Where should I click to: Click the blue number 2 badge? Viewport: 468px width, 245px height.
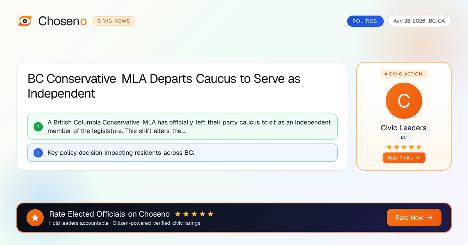[x=38, y=153]
